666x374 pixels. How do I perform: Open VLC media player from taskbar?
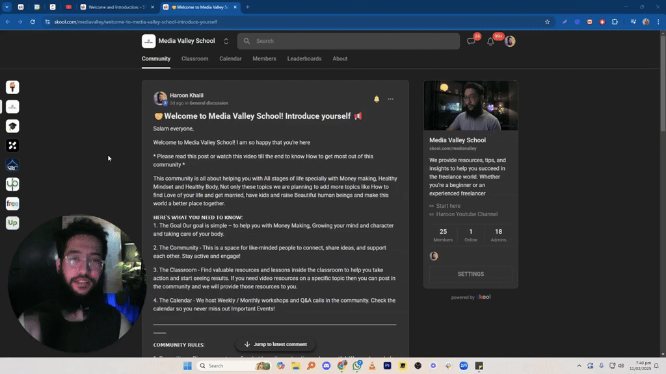372,366
